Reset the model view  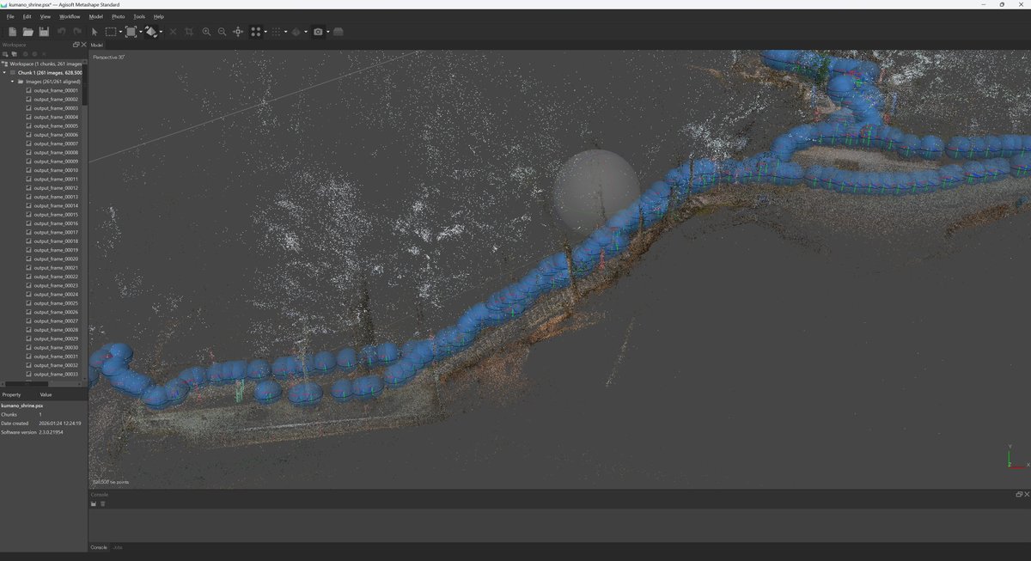pyautogui.click(x=238, y=32)
